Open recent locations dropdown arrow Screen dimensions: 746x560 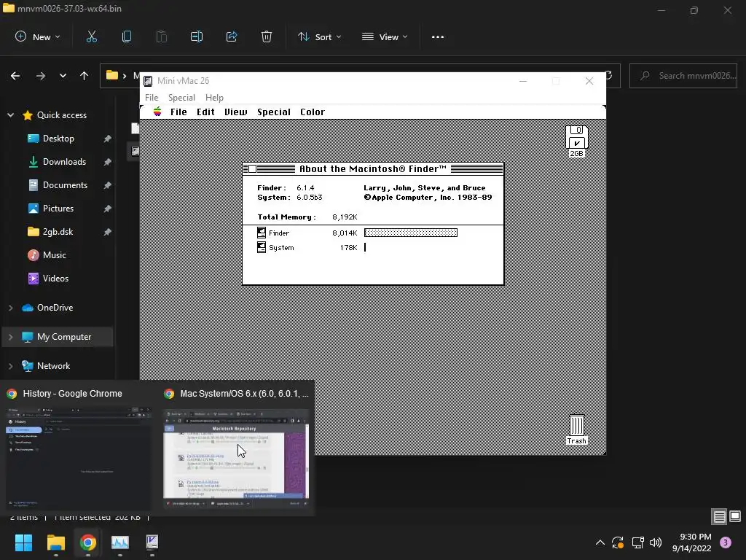click(x=63, y=76)
